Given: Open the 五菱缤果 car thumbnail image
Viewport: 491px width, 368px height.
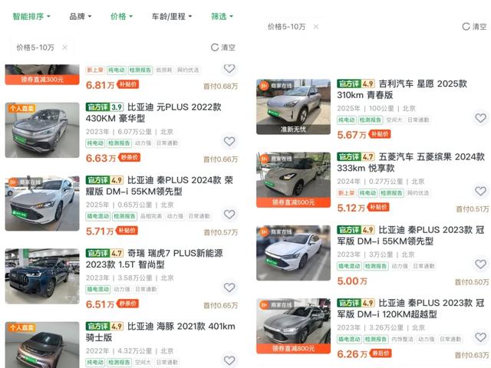Looking at the screenshot, I should (293, 180).
